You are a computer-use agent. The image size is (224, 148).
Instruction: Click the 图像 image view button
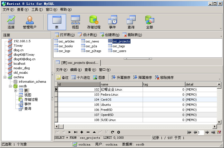[99, 77]
